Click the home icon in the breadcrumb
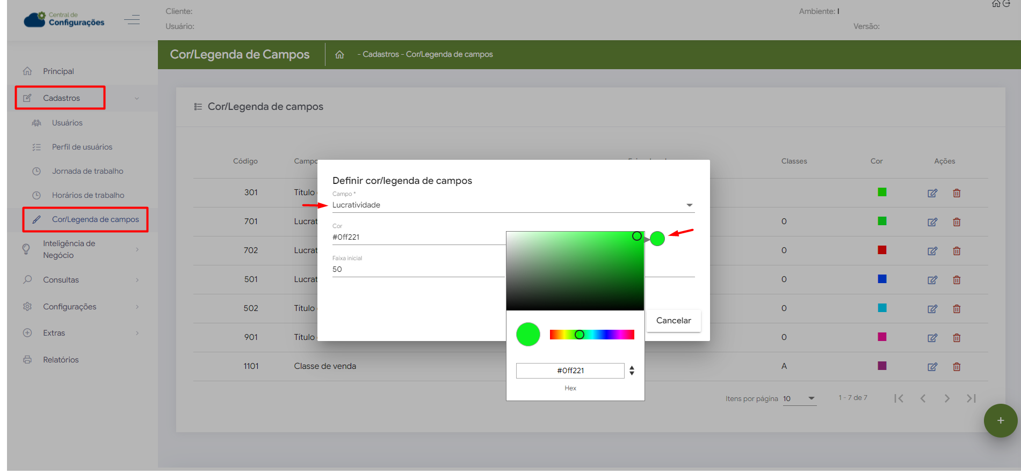Image resolution: width=1021 pixels, height=474 pixels. [x=339, y=55]
